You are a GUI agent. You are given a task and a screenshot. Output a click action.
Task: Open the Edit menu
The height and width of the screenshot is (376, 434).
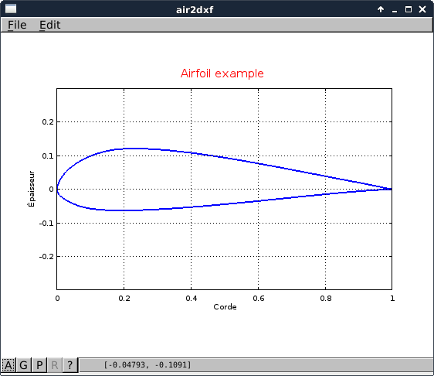(x=49, y=25)
